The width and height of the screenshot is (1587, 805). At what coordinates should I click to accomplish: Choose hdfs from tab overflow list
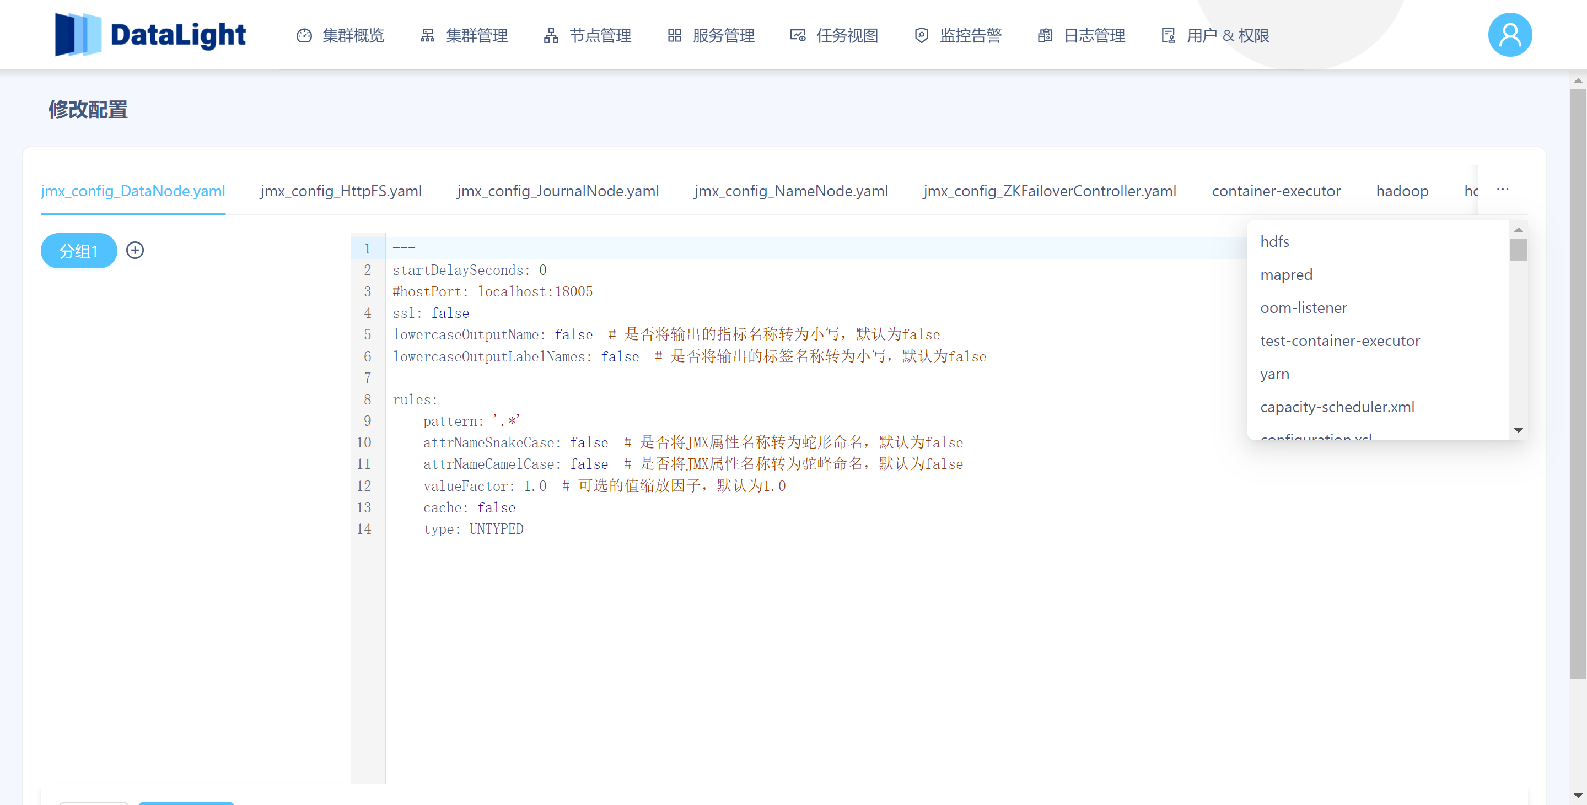click(1378, 241)
